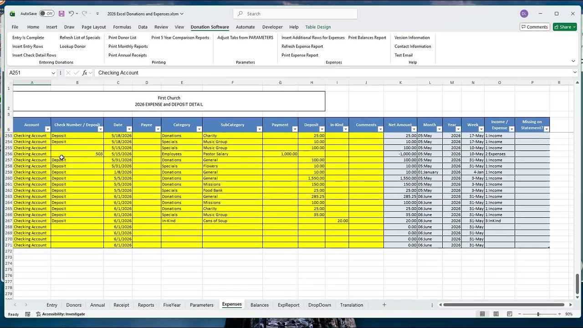Add a new sheet with plus icon
This screenshot has height=328, width=583.
pos(384,305)
